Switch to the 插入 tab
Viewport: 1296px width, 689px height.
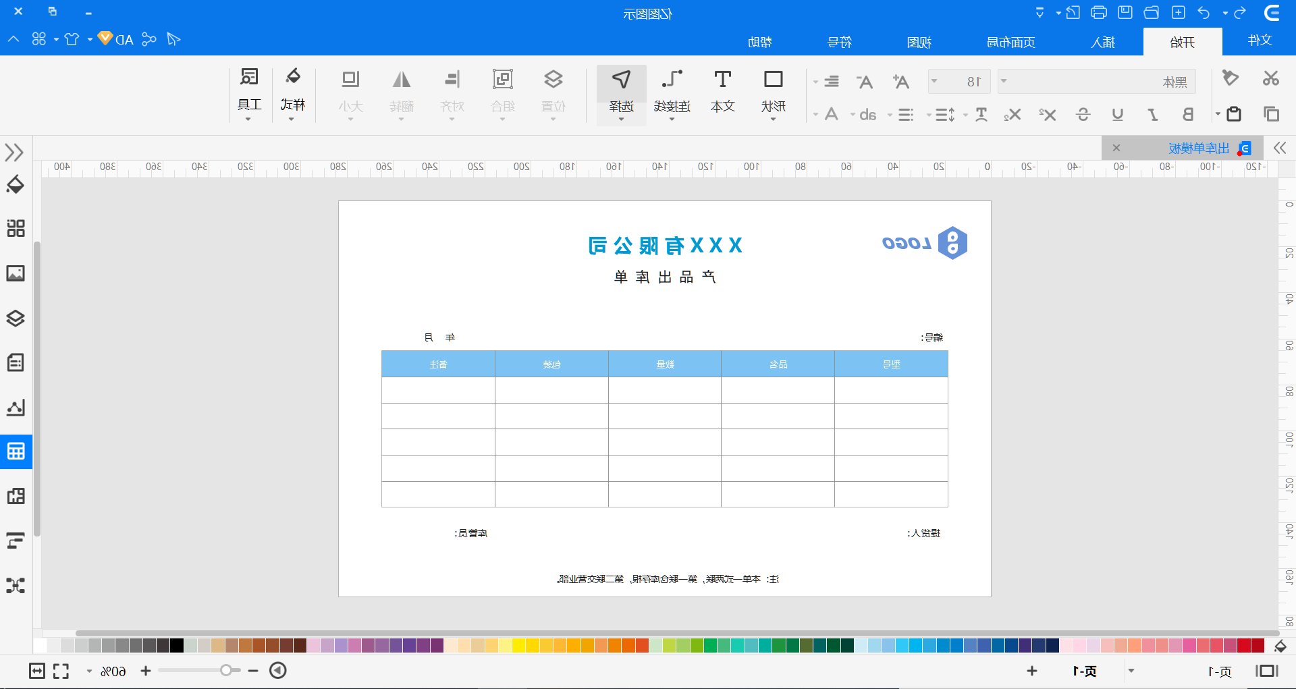point(1103,42)
